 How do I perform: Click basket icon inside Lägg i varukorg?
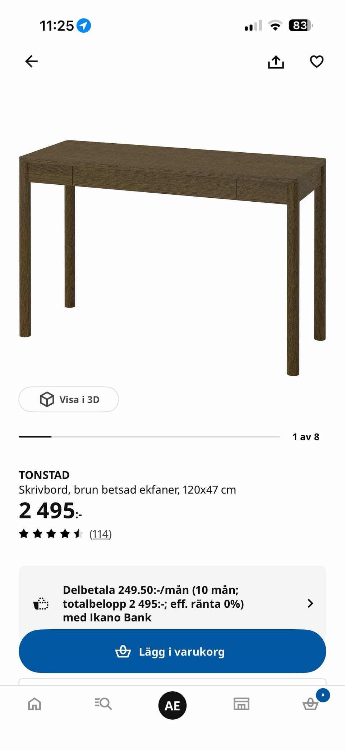(x=123, y=651)
